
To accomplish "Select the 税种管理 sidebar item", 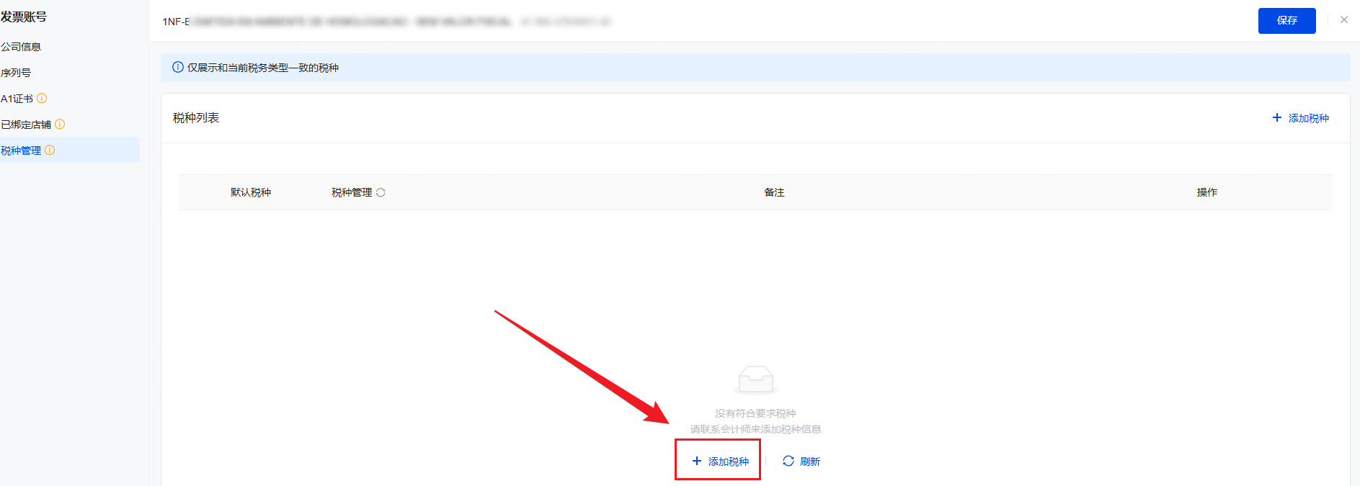I will coord(21,150).
